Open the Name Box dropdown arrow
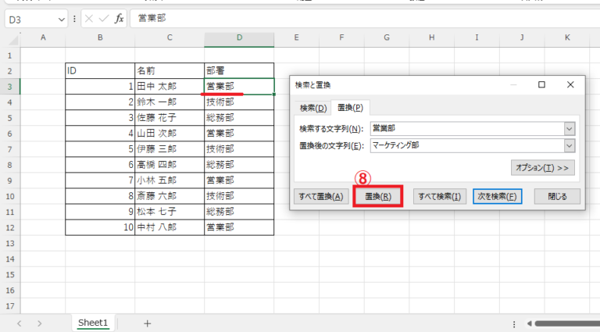This screenshot has height=332, width=600. point(62,18)
